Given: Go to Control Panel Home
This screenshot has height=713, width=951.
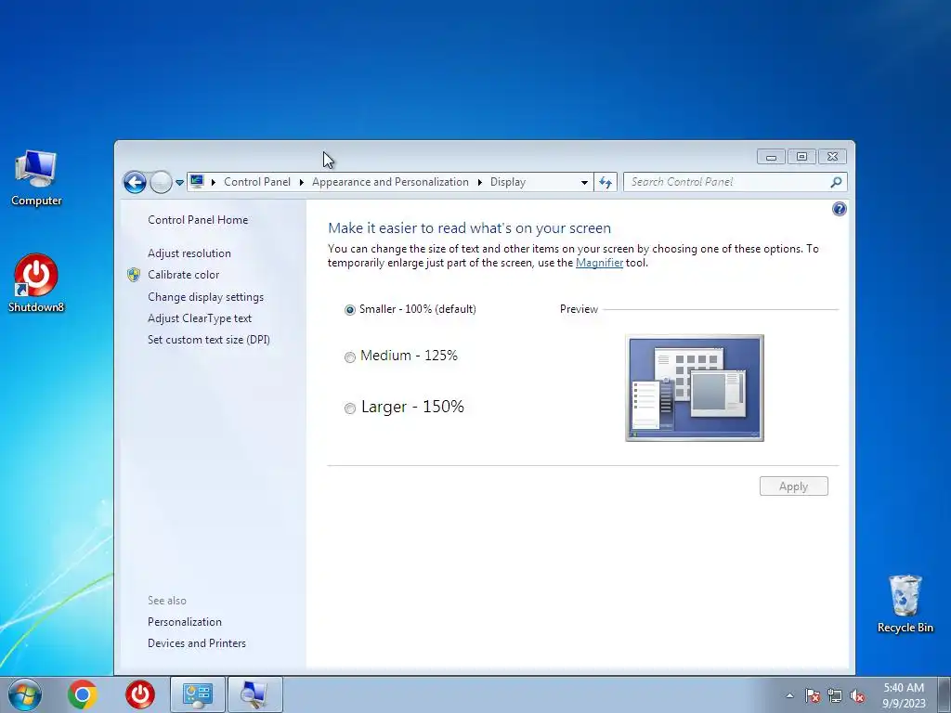Looking at the screenshot, I should (198, 220).
